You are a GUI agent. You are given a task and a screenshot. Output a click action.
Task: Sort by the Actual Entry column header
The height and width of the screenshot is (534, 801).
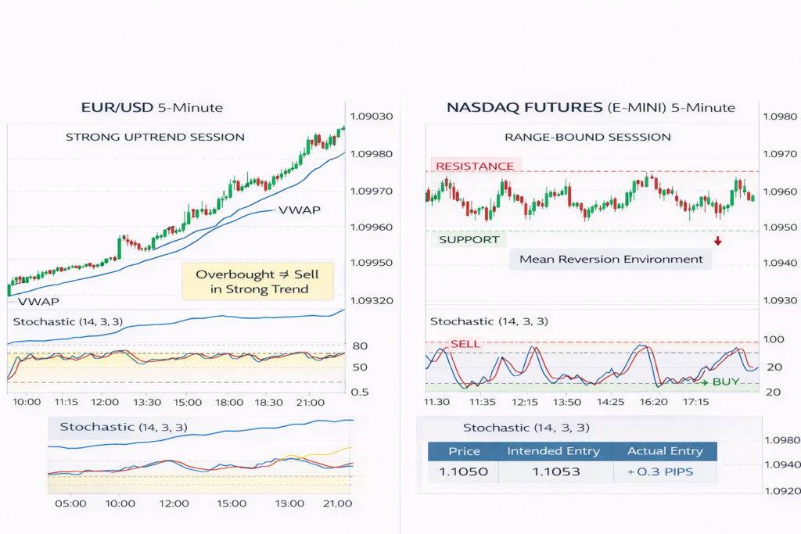[663, 451]
